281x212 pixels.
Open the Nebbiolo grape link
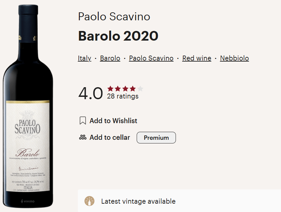234,58
